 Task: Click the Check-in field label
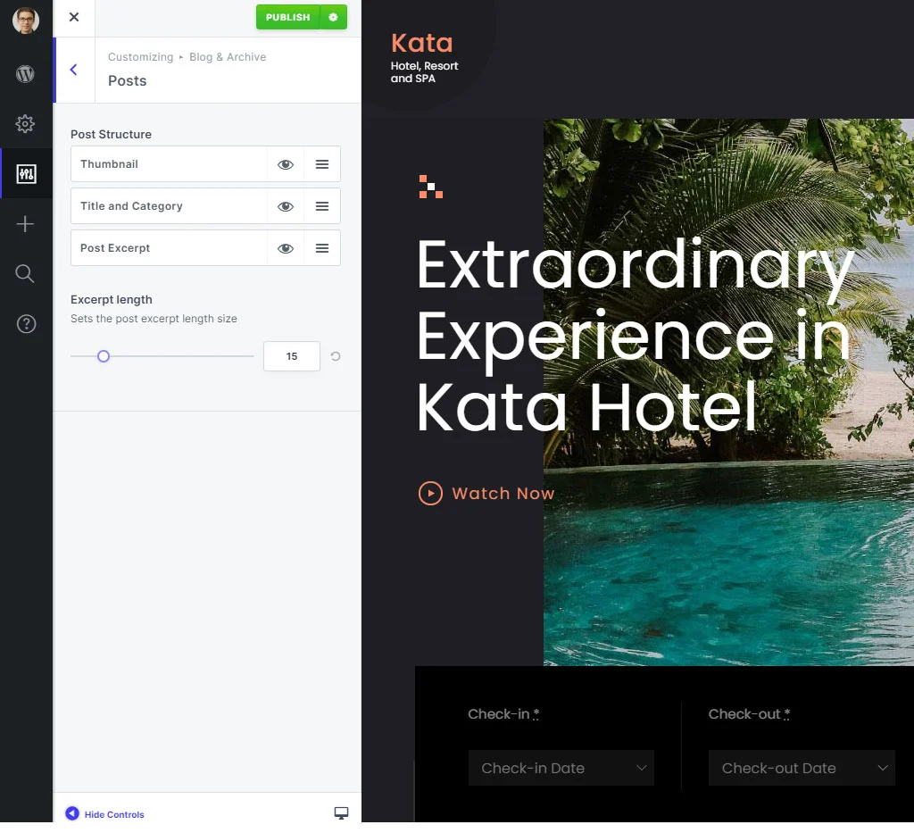point(503,714)
